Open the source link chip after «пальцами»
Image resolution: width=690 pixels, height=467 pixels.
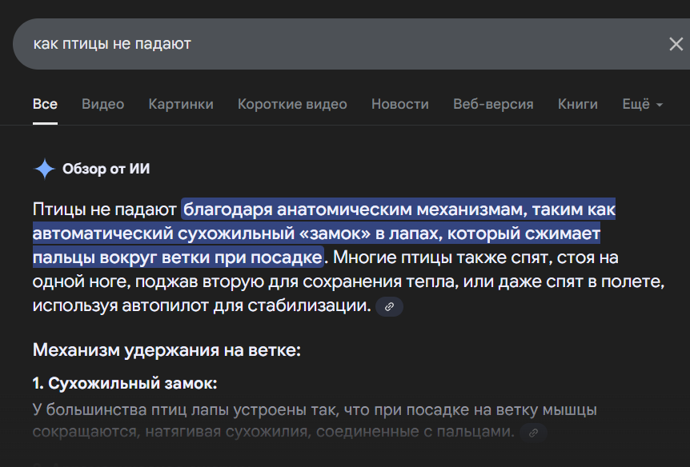click(x=533, y=433)
